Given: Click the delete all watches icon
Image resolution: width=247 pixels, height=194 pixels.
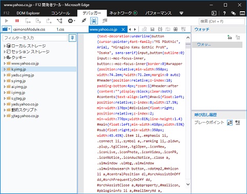Looking at the screenshot, I should point(238,37).
